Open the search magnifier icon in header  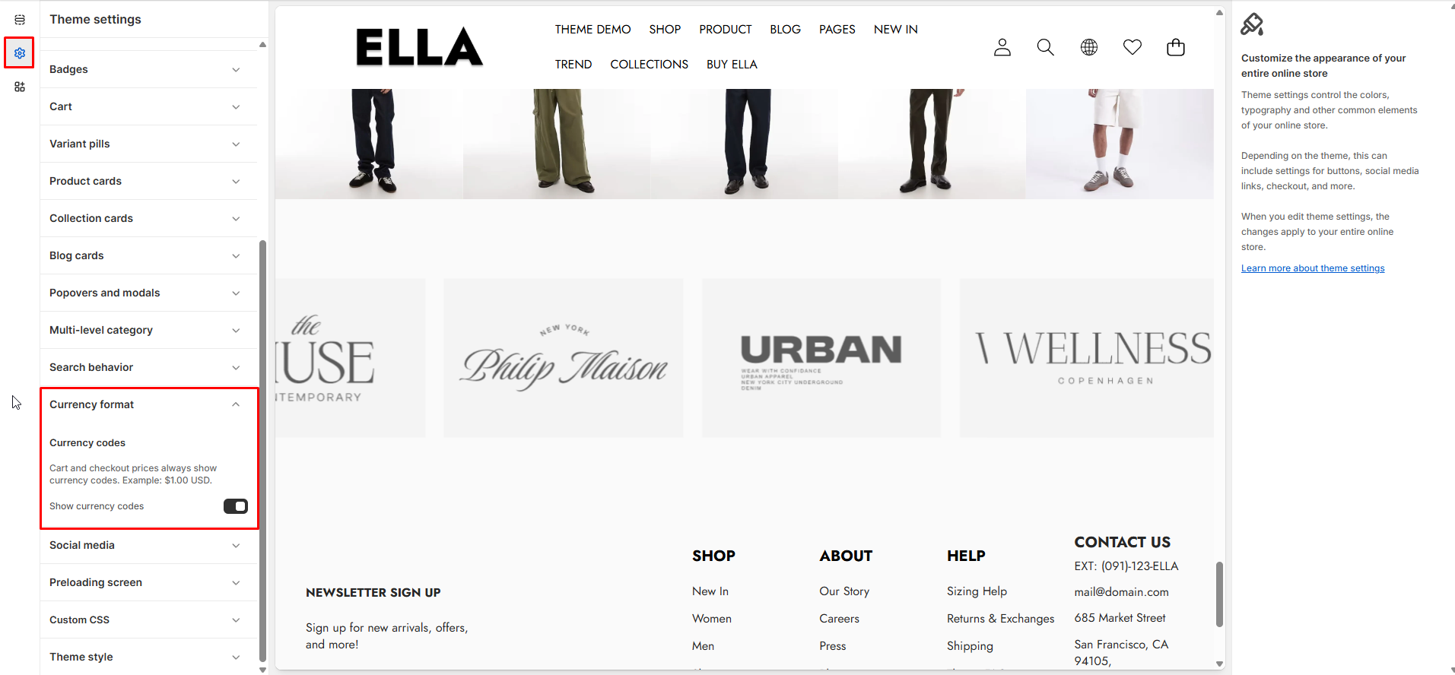click(1046, 47)
